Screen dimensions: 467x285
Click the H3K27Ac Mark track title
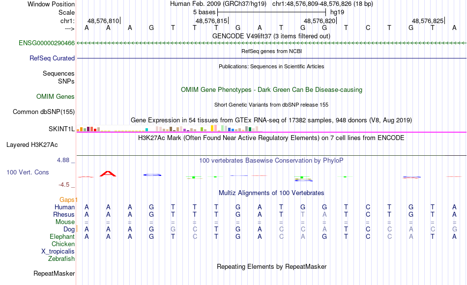271,138
